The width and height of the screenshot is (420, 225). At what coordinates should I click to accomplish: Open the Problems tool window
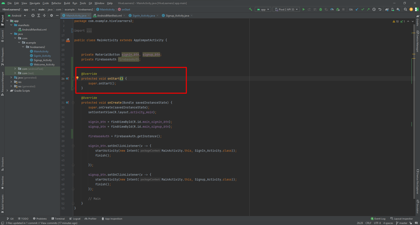point(40,219)
